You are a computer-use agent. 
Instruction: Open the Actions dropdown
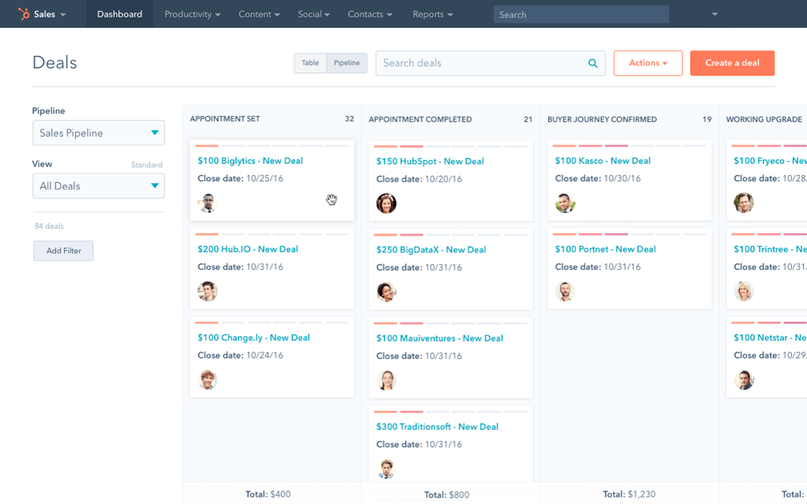tap(648, 62)
